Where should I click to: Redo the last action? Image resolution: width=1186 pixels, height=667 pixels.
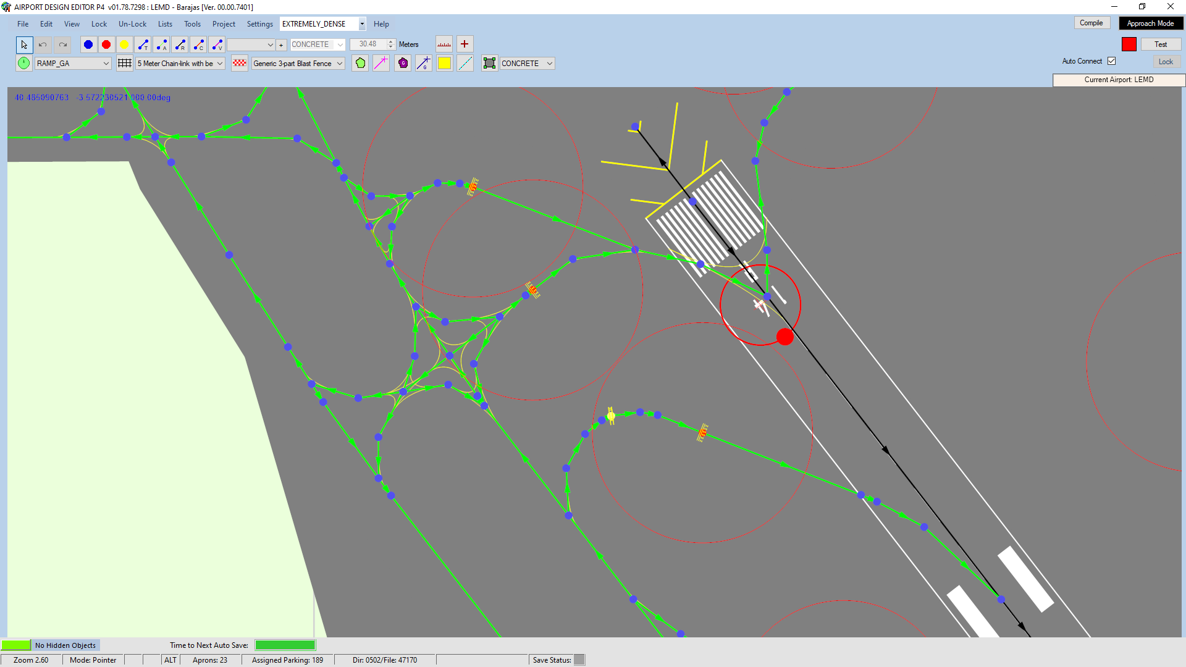click(62, 44)
